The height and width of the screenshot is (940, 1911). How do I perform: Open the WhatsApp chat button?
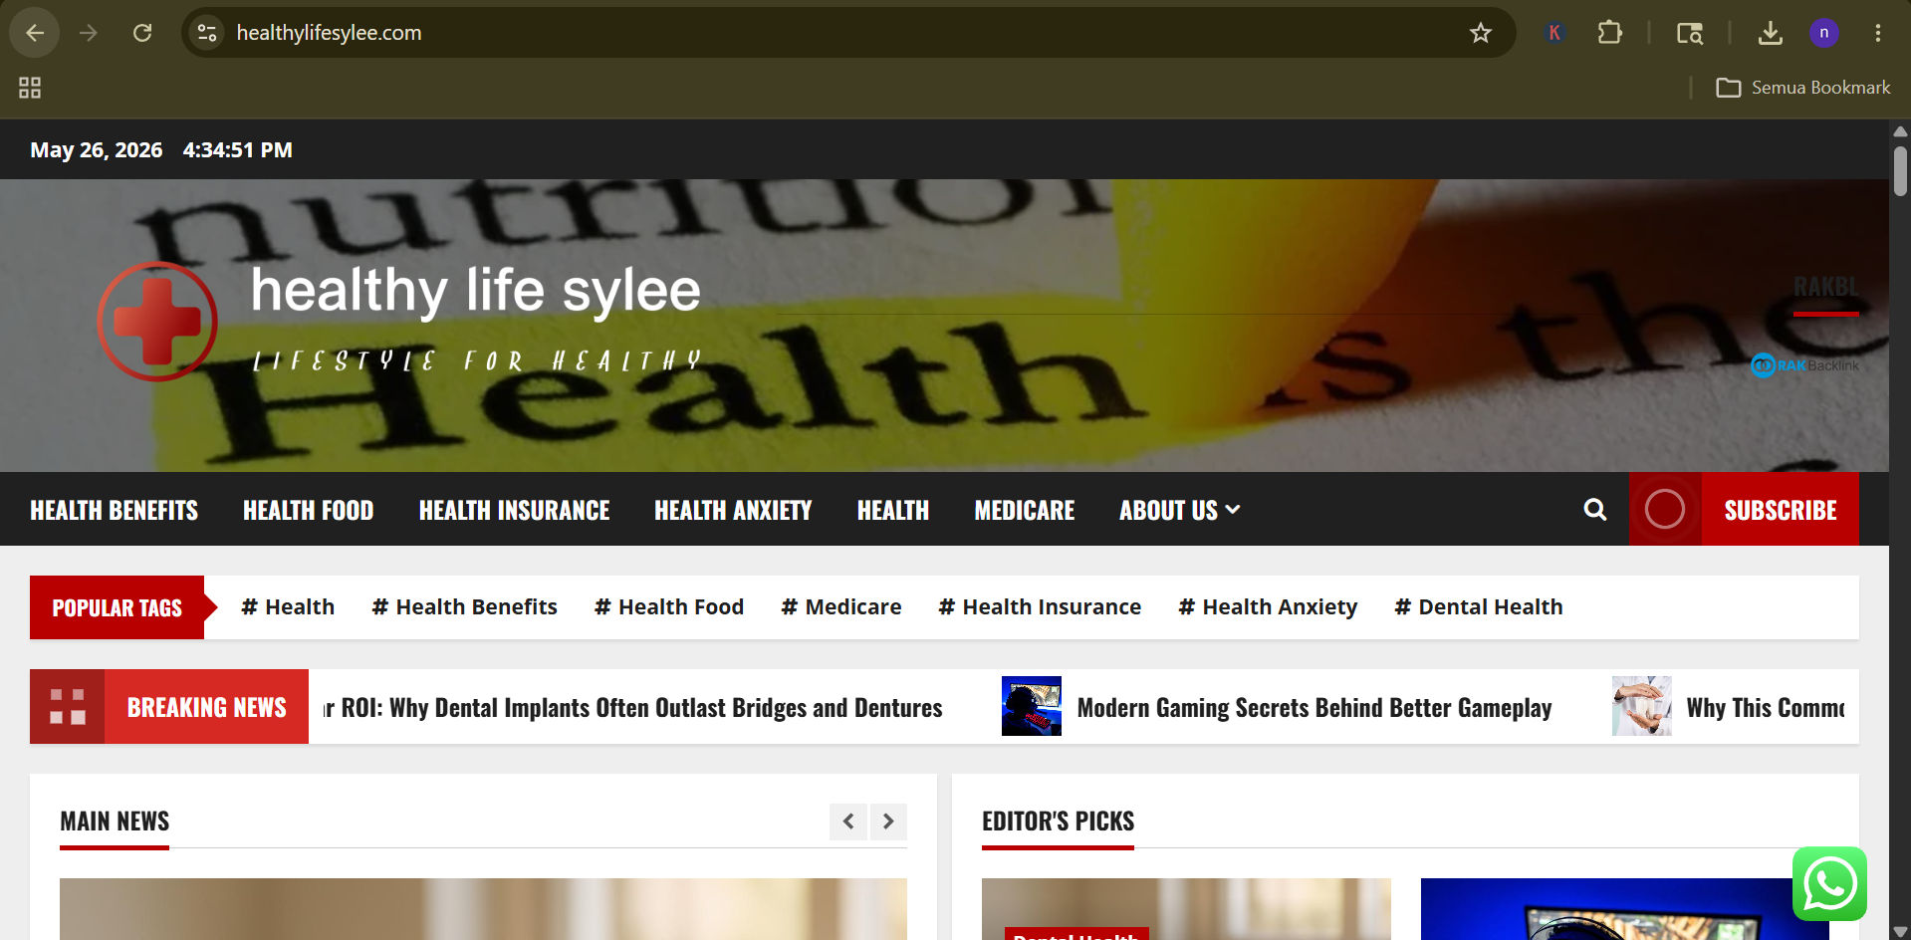tap(1829, 883)
